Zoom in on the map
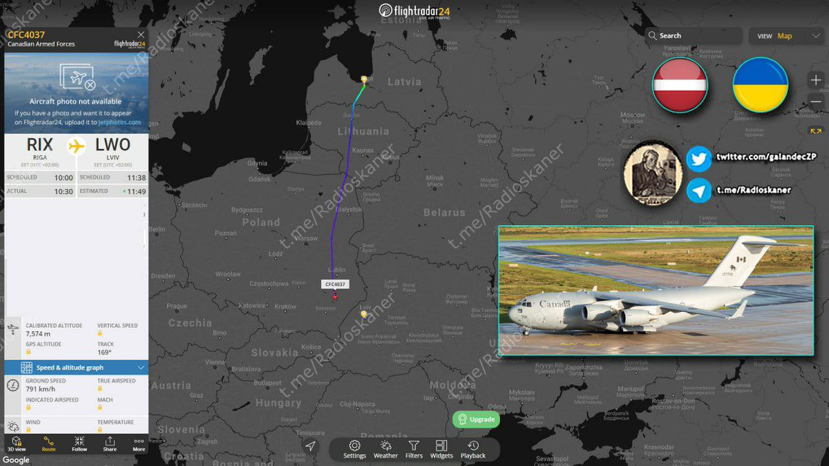Image resolution: width=829 pixels, height=466 pixels. 816,81
